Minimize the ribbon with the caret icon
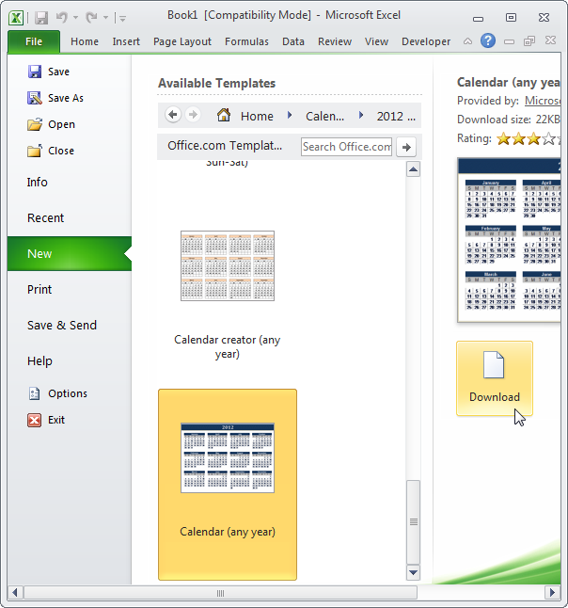This screenshot has width=568, height=608. (467, 41)
